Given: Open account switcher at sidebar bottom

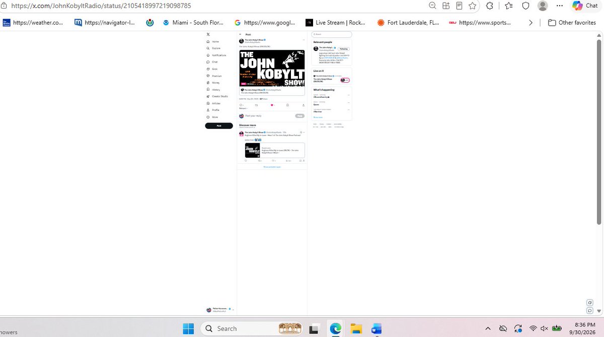Looking at the screenshot, I should coord(220,310).
